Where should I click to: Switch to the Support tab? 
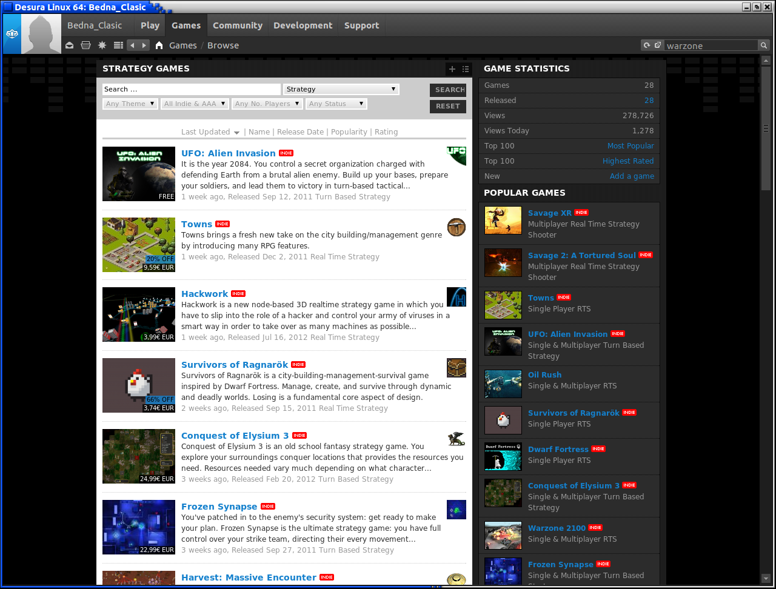coord(361,25)
